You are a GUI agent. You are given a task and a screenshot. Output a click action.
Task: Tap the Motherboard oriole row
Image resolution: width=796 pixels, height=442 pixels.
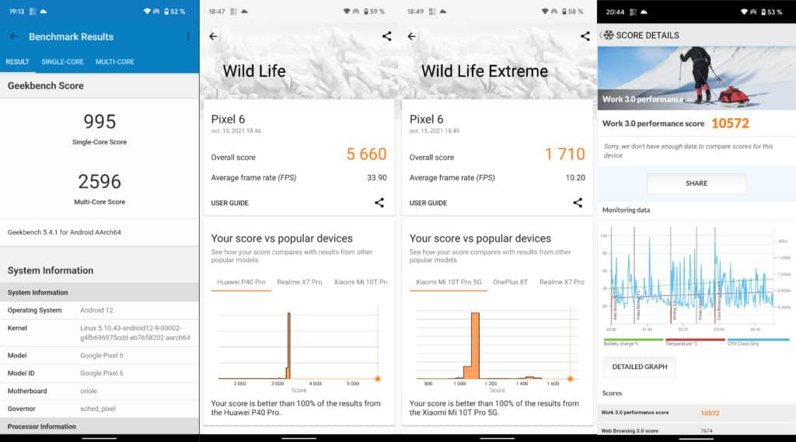click(x=99, y=392)
